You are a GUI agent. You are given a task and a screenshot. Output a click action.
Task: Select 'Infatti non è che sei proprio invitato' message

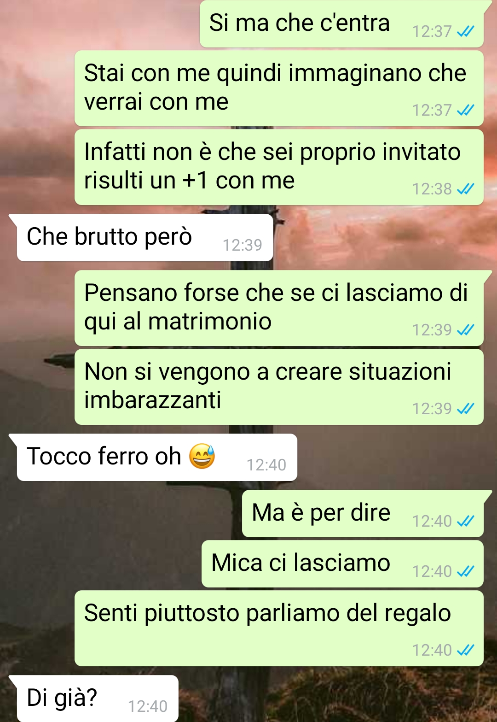pyautogui.click(x=279, y=167)
